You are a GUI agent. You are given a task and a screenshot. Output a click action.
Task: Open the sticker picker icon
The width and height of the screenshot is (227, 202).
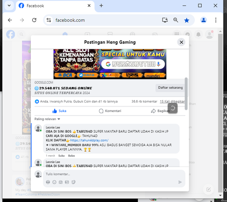(74, 182)
